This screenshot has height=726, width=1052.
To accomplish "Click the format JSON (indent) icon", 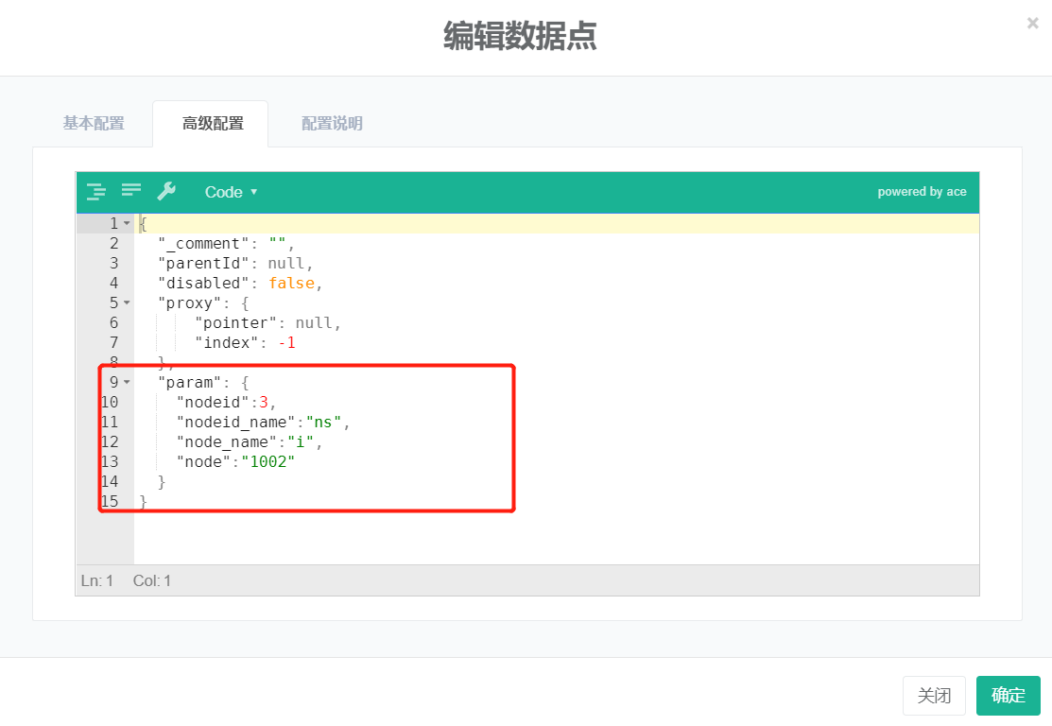I will (x=96, y=192).
